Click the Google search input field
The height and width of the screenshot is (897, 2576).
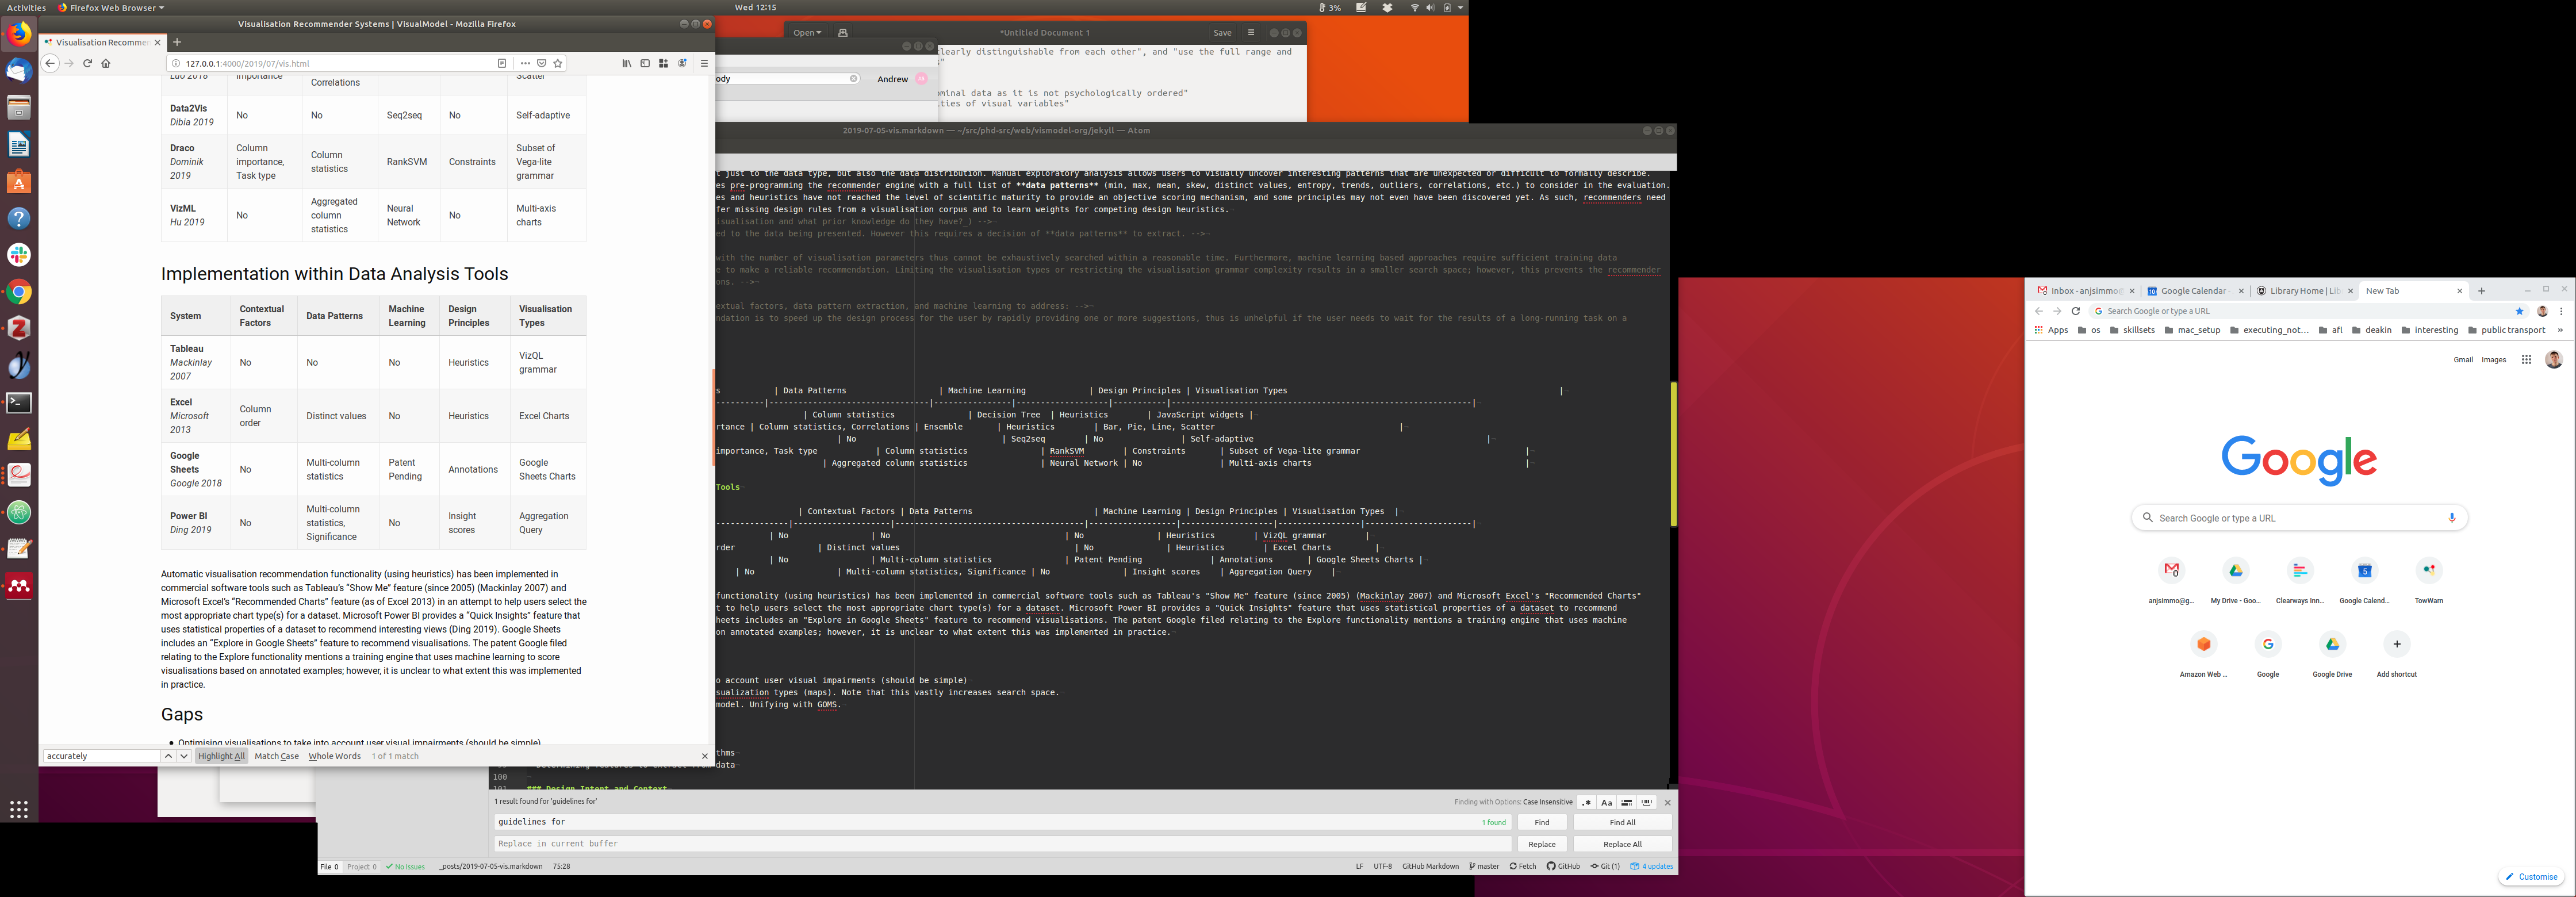click(2290, 518)
